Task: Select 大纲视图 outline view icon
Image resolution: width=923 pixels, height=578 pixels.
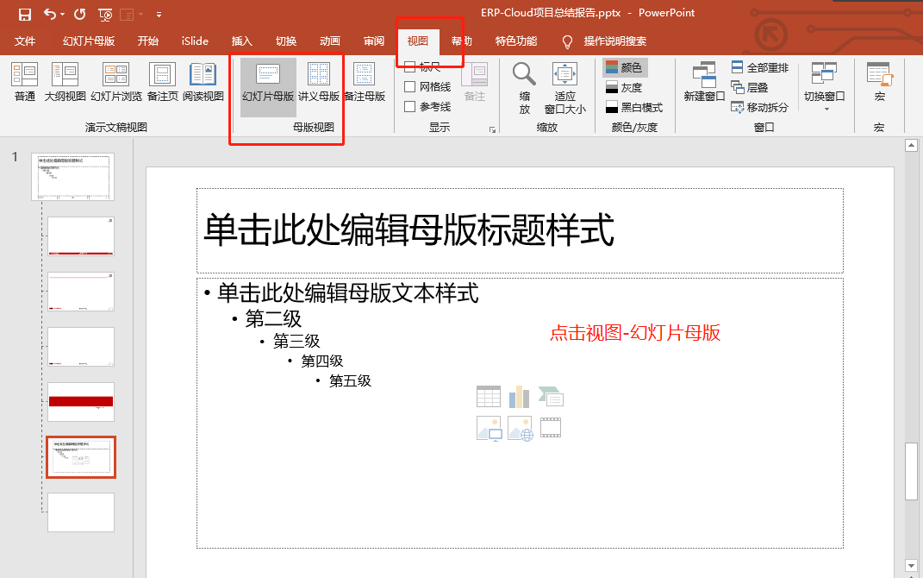Action: coord(65,81)
